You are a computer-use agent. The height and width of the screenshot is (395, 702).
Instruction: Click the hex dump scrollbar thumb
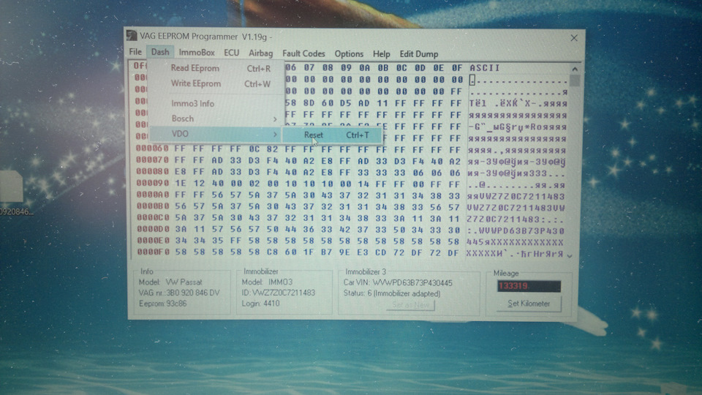[575, 80]
